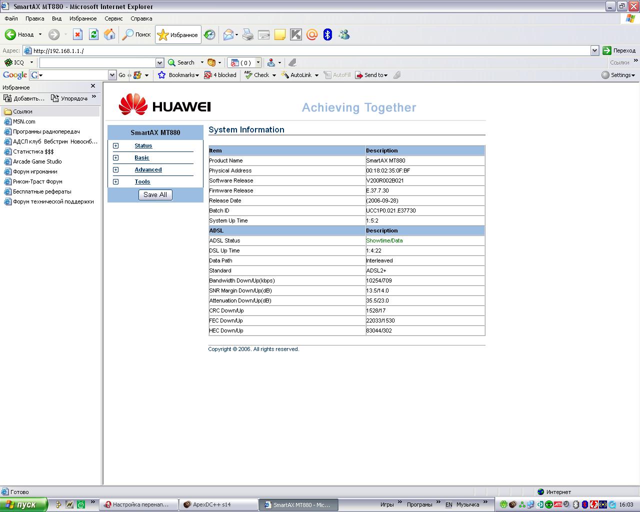
Task: Click Упорядочить in favorites panel
Action: coord(69,98)
